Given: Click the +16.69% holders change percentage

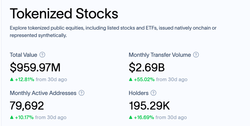Looking at the screenshot, I should click(144, 118).
